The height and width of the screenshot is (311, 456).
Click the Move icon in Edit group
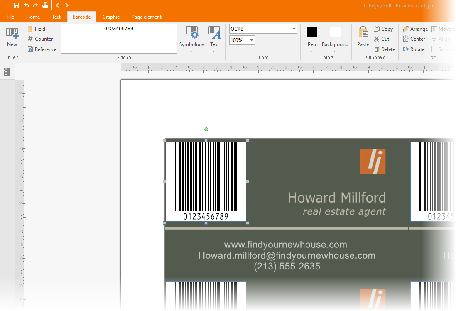click(x=434, y=29)
